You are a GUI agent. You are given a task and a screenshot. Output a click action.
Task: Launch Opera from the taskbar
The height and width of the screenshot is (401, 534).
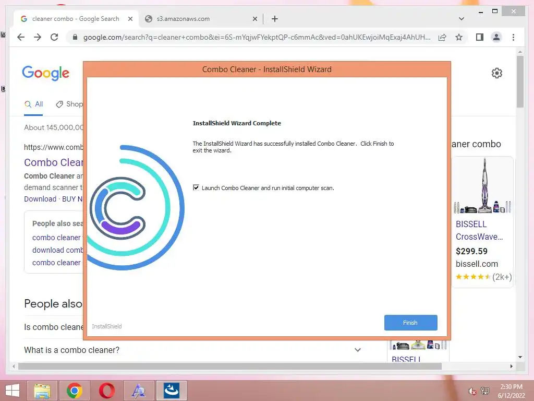[x=106, y=391]
